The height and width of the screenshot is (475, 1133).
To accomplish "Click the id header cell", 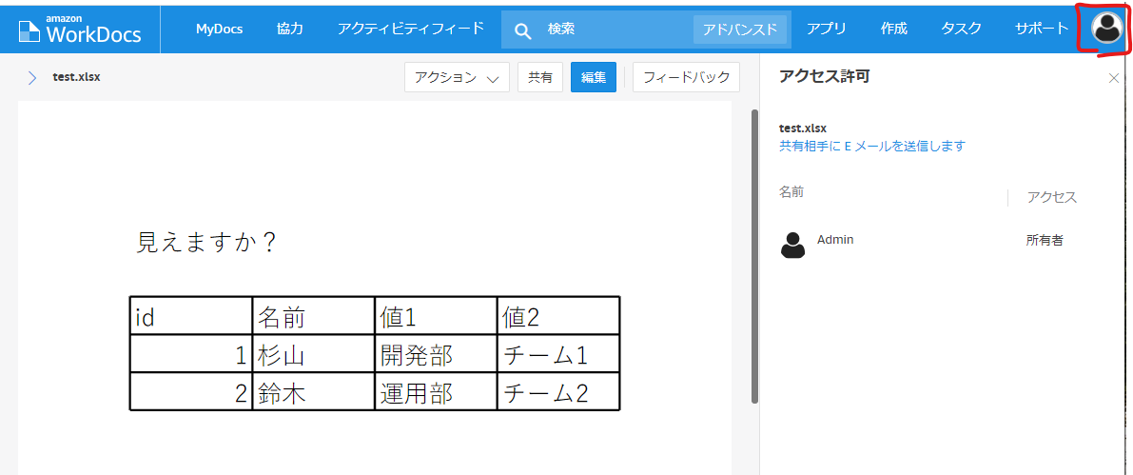I will pos(191,316).
